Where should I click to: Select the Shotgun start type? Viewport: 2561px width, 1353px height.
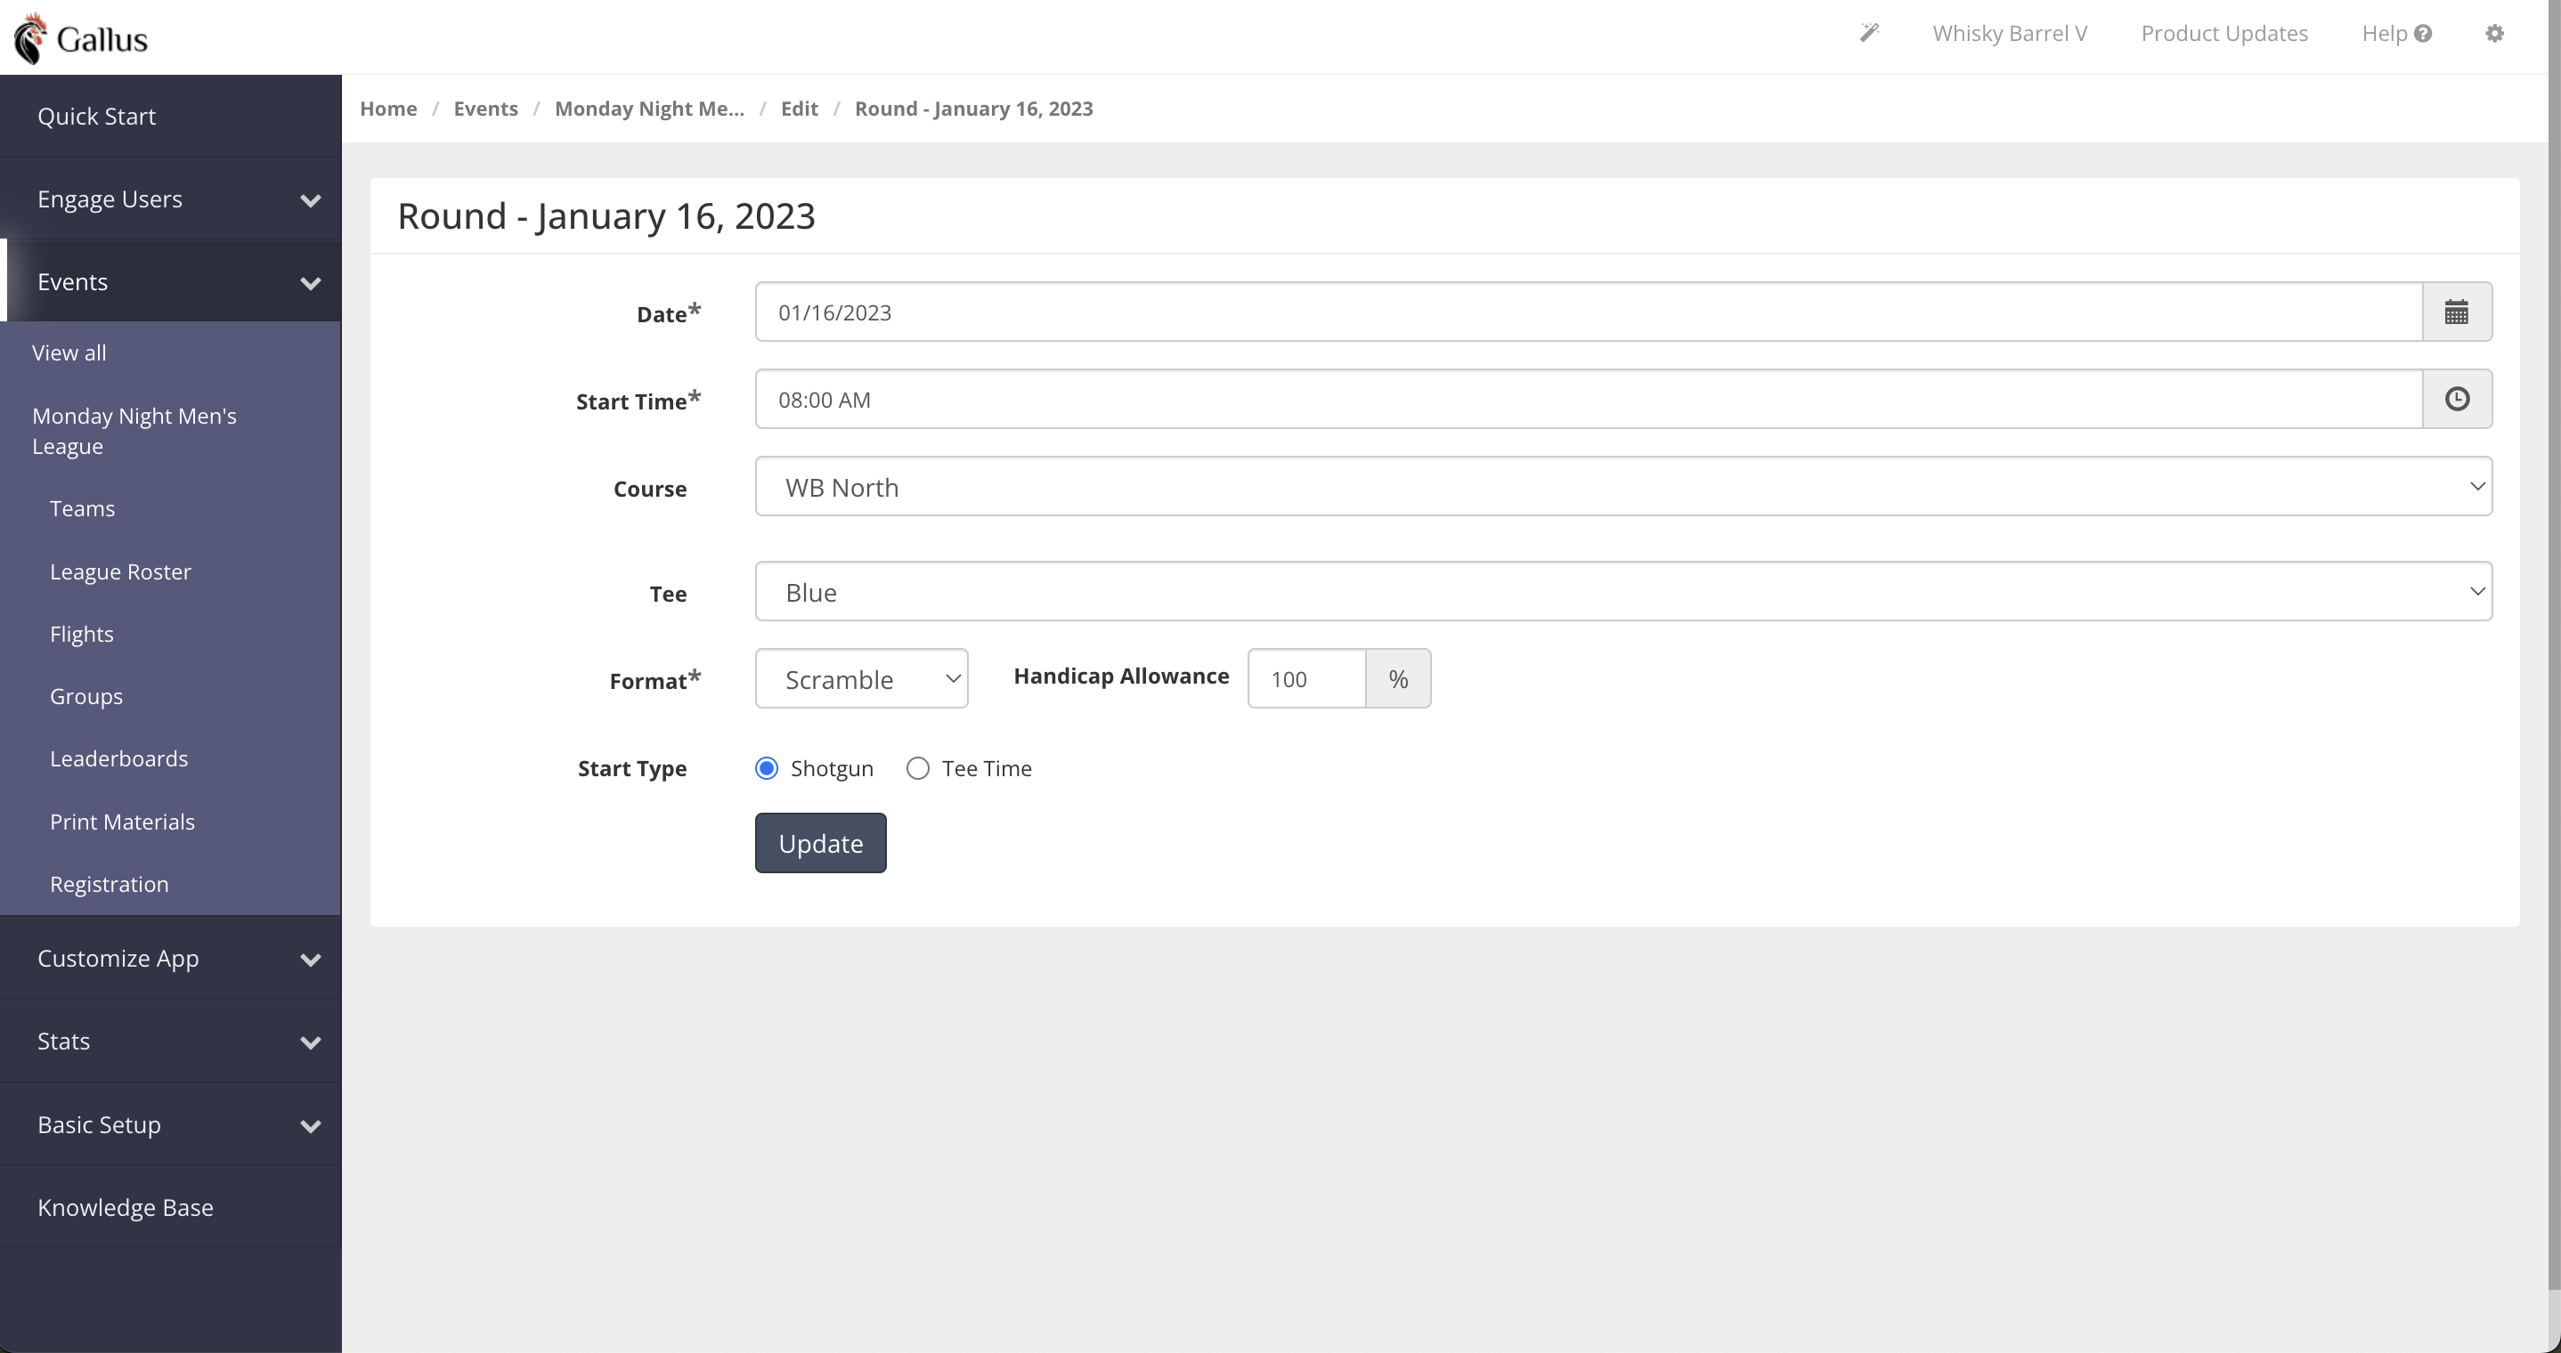click(x=767, y=768)
